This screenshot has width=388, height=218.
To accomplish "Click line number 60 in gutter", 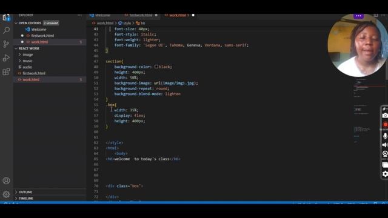I will click(x=96, y=132).
